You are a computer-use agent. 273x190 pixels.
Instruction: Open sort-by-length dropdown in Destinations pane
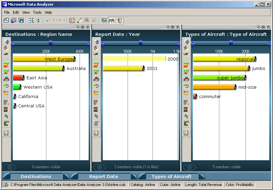point(6,102)
